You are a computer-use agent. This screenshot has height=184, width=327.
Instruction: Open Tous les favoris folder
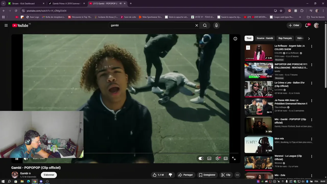[x=316, y=17]
